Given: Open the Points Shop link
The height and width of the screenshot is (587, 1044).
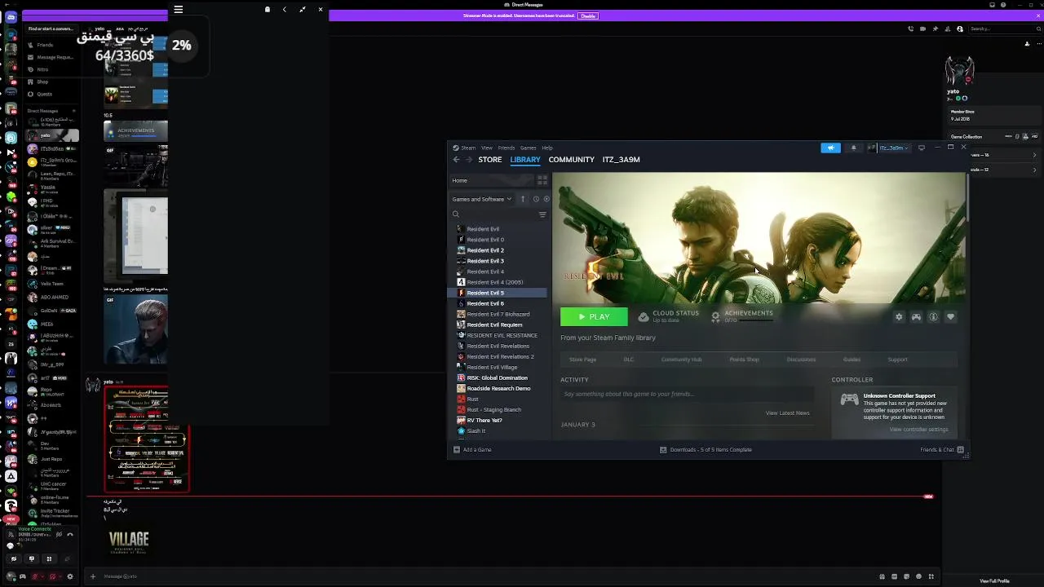Looking at the screenshot, I should (744, 360).
